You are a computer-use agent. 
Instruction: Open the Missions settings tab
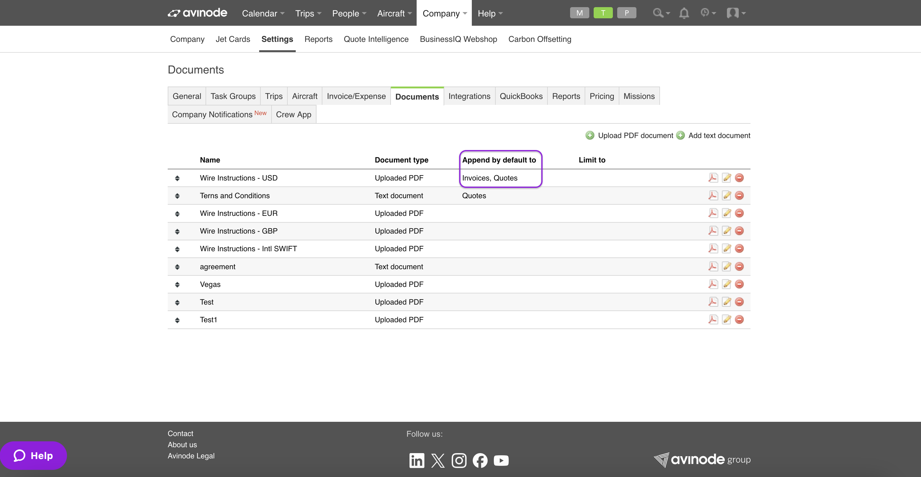639,96
